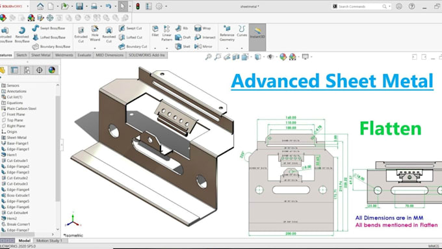
Task: Select the Lofted Boss/Base tool
Action: (x=49, y=37)
